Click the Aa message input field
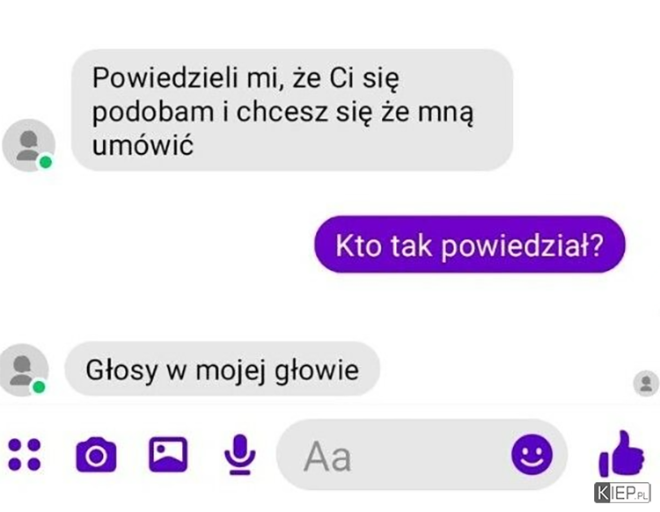The image size is (660, 512). coord(422,455)
